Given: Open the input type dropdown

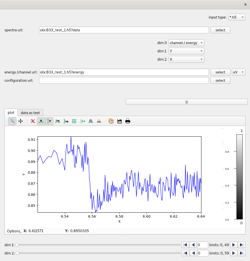Looking at the screenshot, I should [x=237, y=17].
